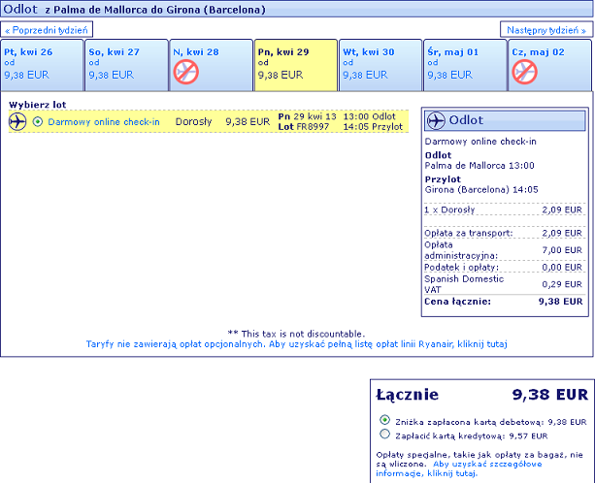
Task: Click the Cena łącznie 9,38 EUR total
Action: pos(504,302)
